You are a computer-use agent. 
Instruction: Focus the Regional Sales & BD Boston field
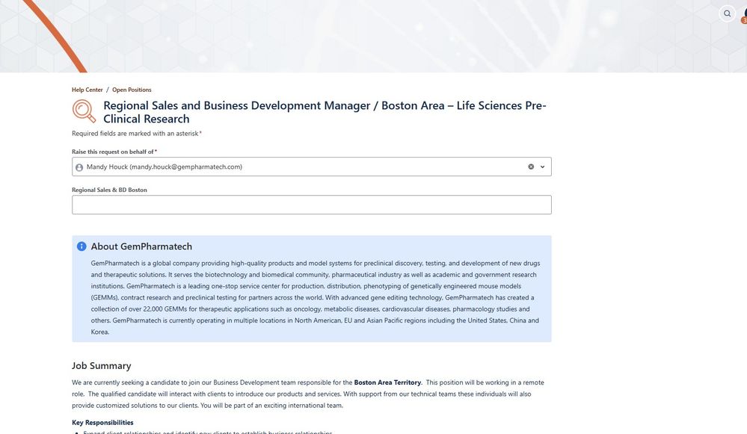(312, 205)
